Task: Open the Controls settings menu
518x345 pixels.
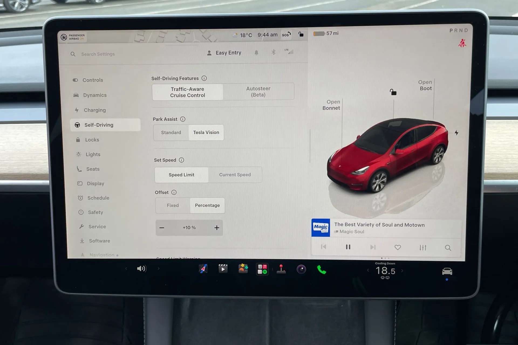Action: coord(88,80)
